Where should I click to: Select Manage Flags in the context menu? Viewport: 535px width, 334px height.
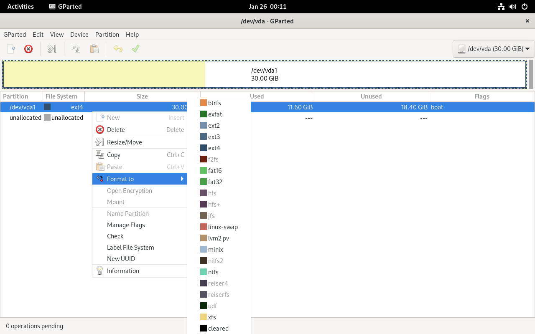pyautogui.click(x=126, y=225)
